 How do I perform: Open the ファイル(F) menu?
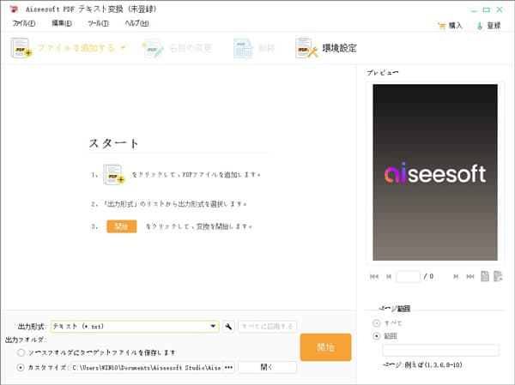coord(24,23)
